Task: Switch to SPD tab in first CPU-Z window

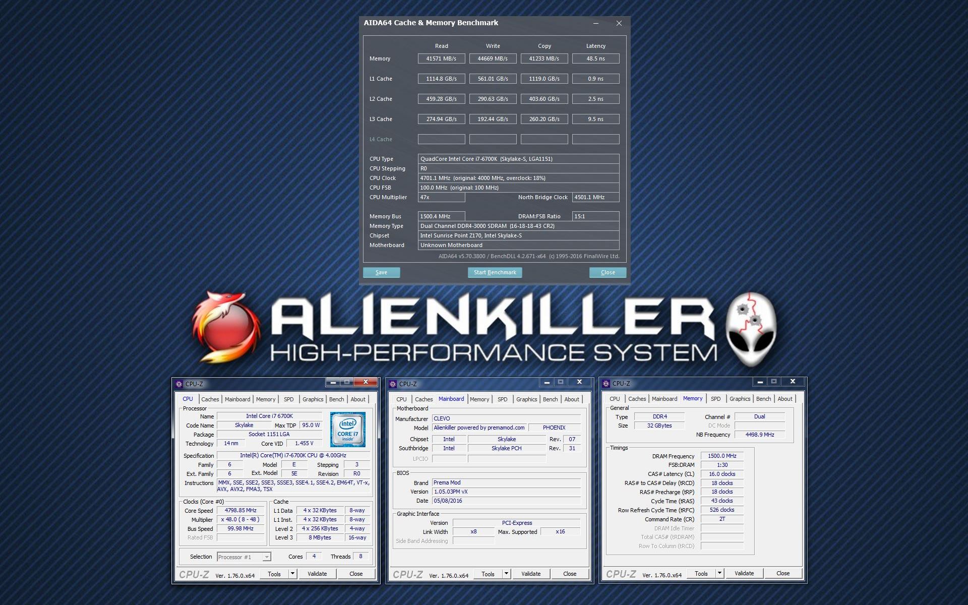Action: point(288,399)
